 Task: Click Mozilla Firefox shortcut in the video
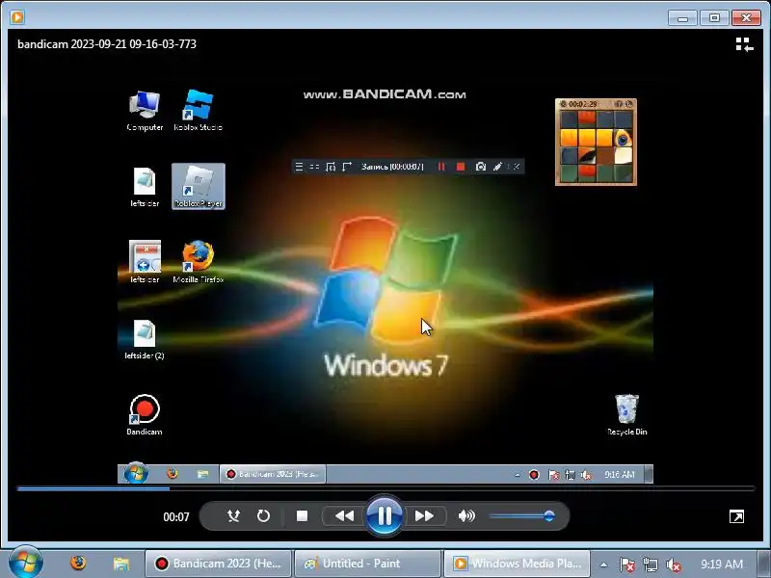coord(199,262)
